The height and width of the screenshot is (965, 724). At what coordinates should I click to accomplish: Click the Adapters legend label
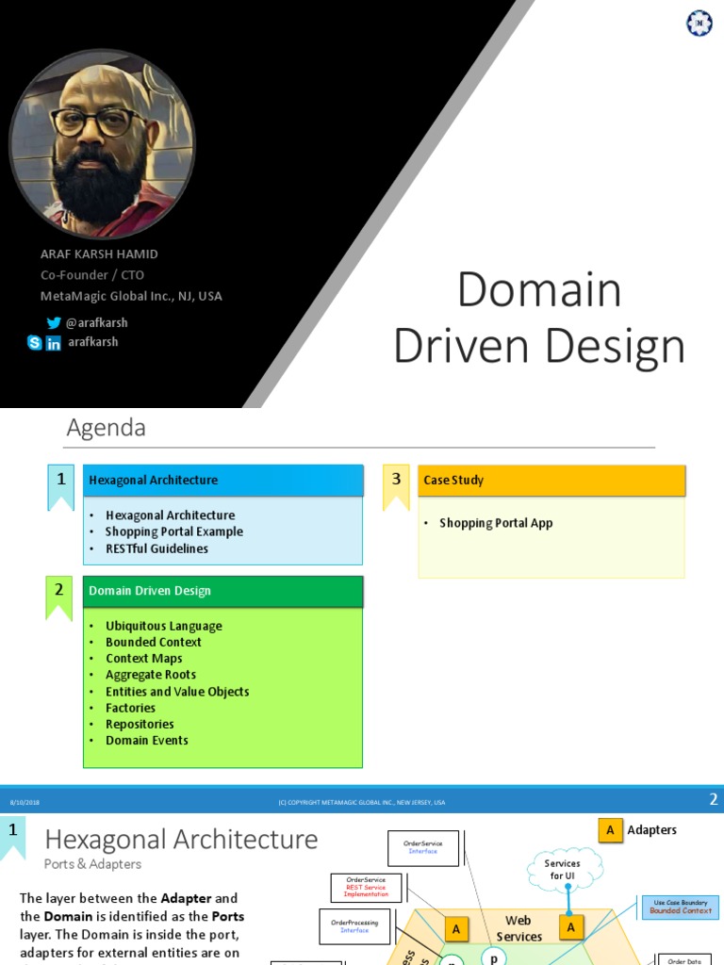(x=652, y=829)
